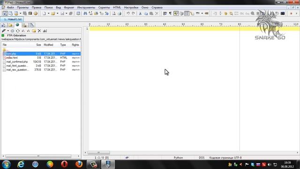The width and height of the screenshot is (300, 169).
Task: Click the Open file folder icon
Action: pyautogui.click(x=53, y=14)
